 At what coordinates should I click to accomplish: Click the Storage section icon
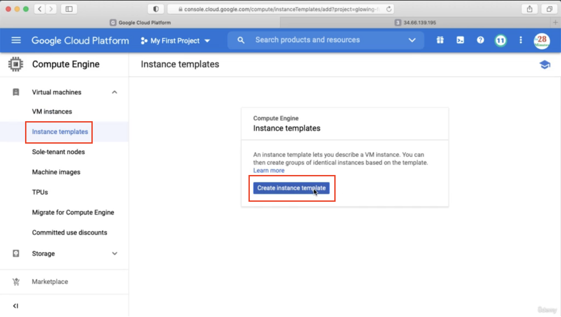point(16,253)
